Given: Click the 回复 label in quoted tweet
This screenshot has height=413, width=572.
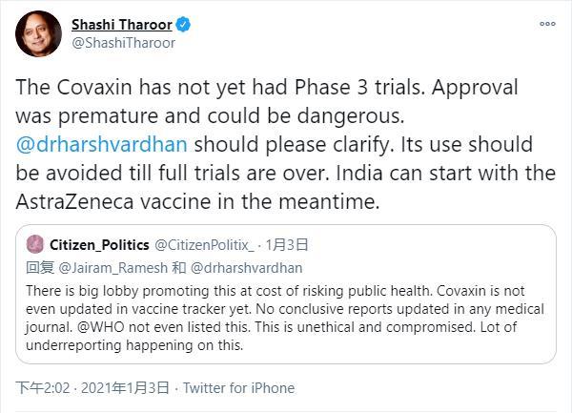Looking at the screenshot, I should (x=40, y=266).
